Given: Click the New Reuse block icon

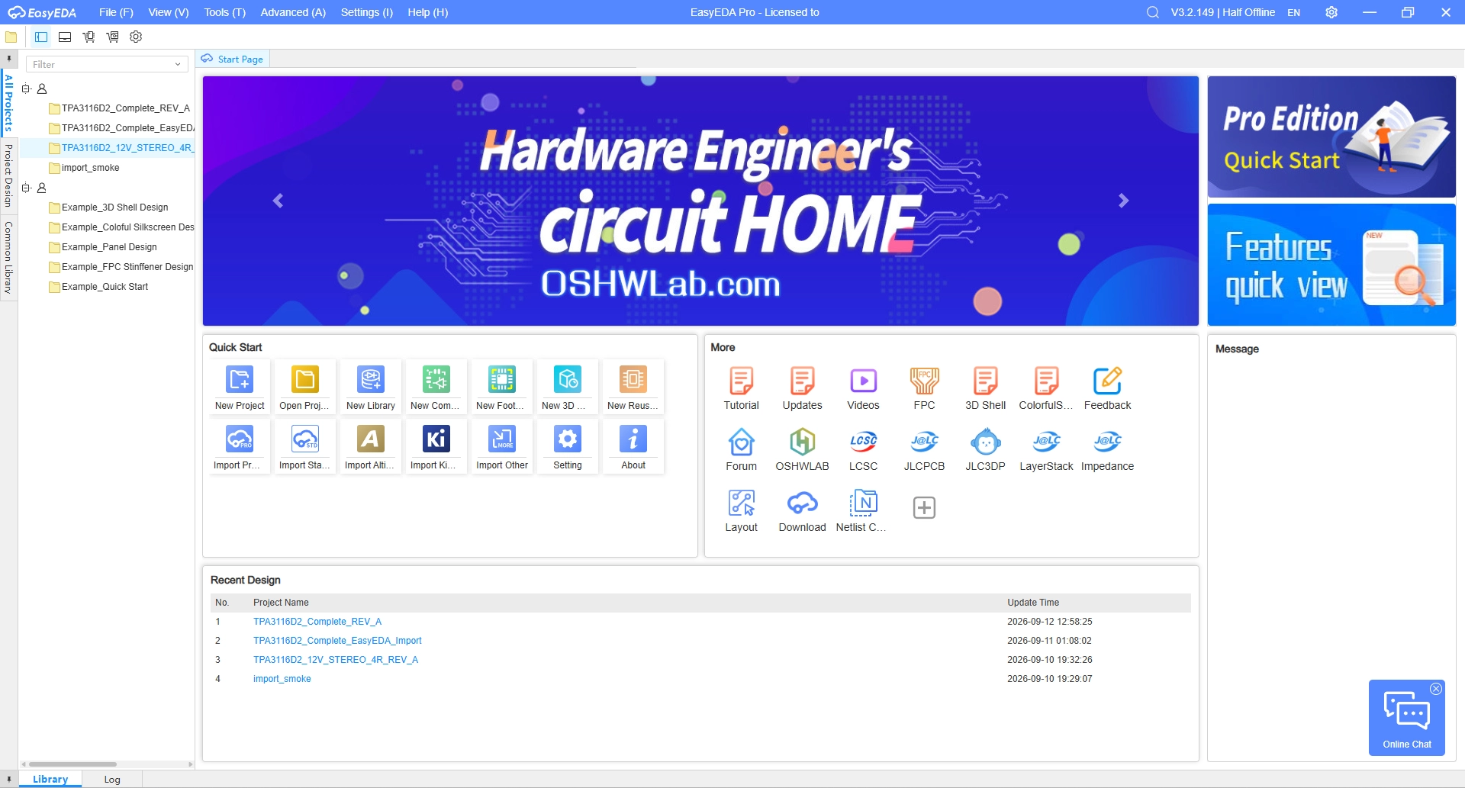Looking at the screenshot, I should click(x=633, y=379).
